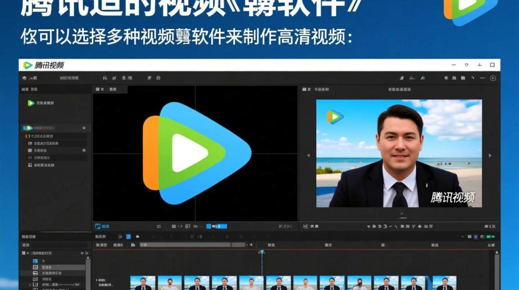Click the Tencent Video logo in the title bar
This screenshot has width=519, height=290.
click(28, 65)
